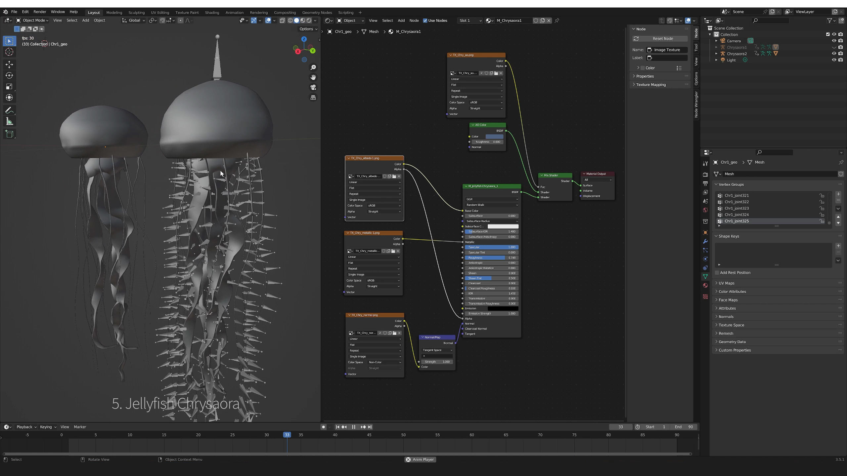847x476 pixels.
Task: Pause the animation playback
Action: point(353,427)
